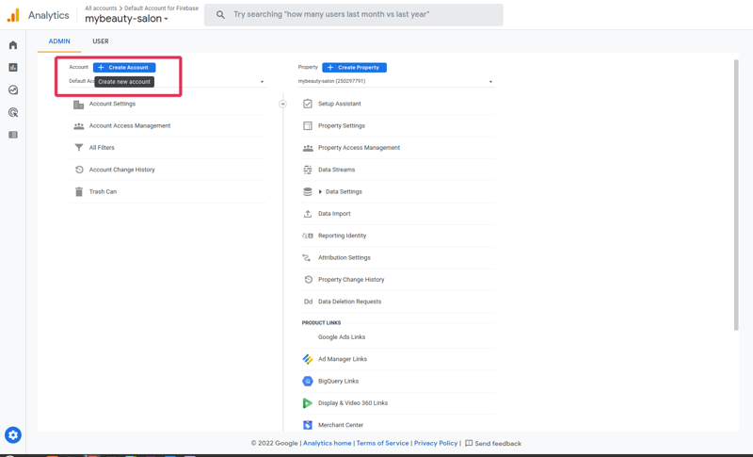Open Ad Manager Links label

[x=343, y=359]
